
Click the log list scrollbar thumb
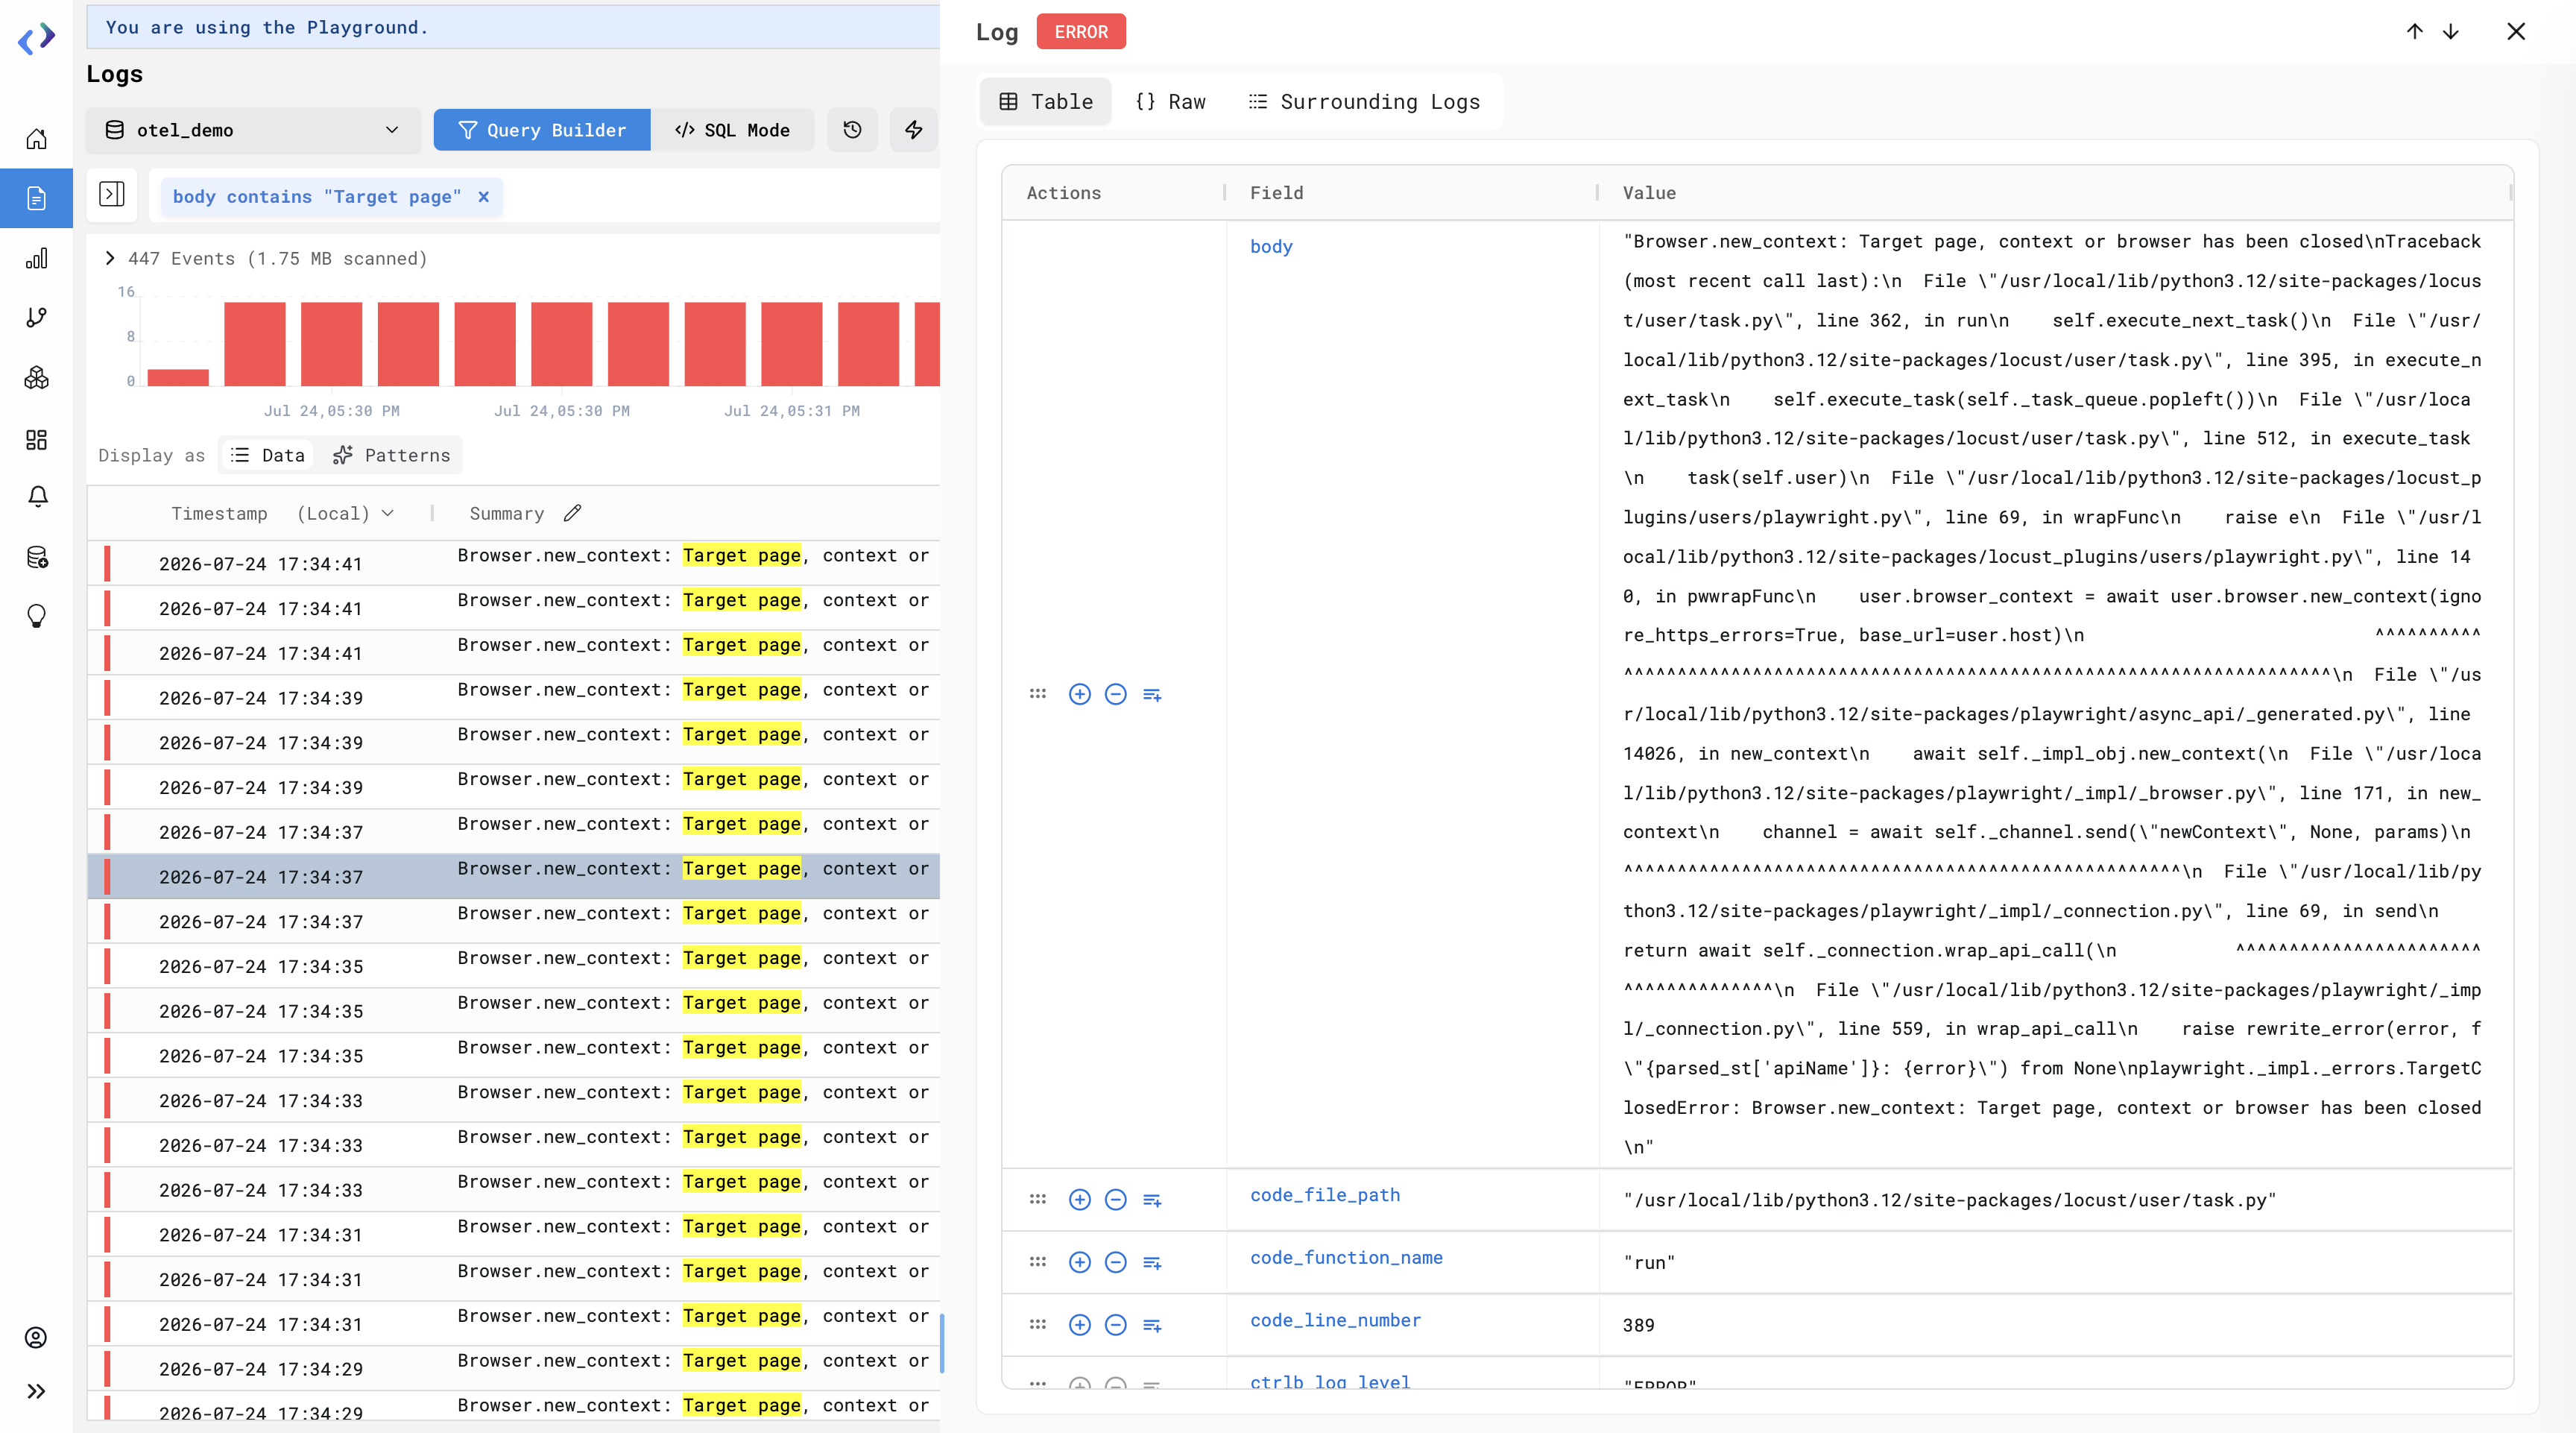941,1343
